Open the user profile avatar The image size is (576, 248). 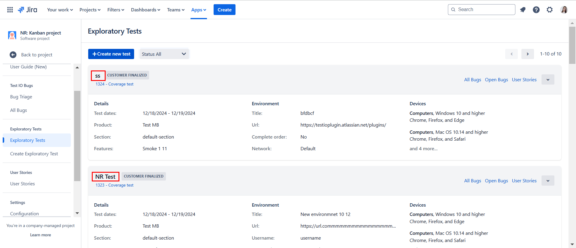(x=564, y=10)
